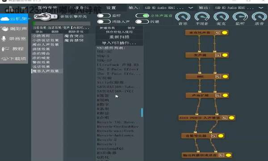Click the 音乐 volume knob

(183, 17)
